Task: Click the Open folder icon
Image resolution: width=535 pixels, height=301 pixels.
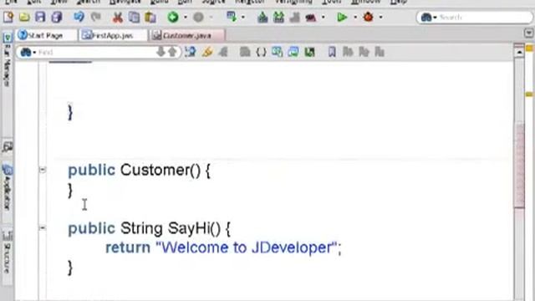Action: (24, 17)
